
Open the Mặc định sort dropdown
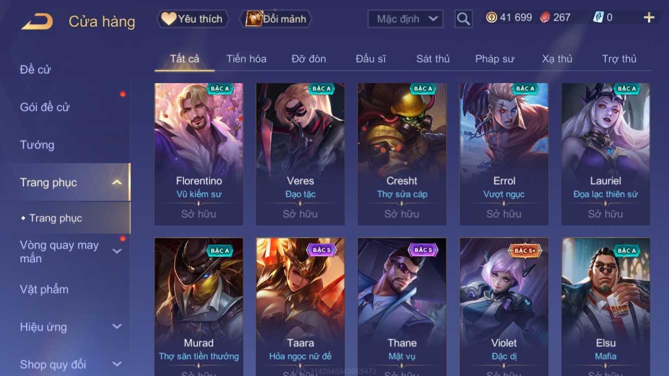point(405,19)
